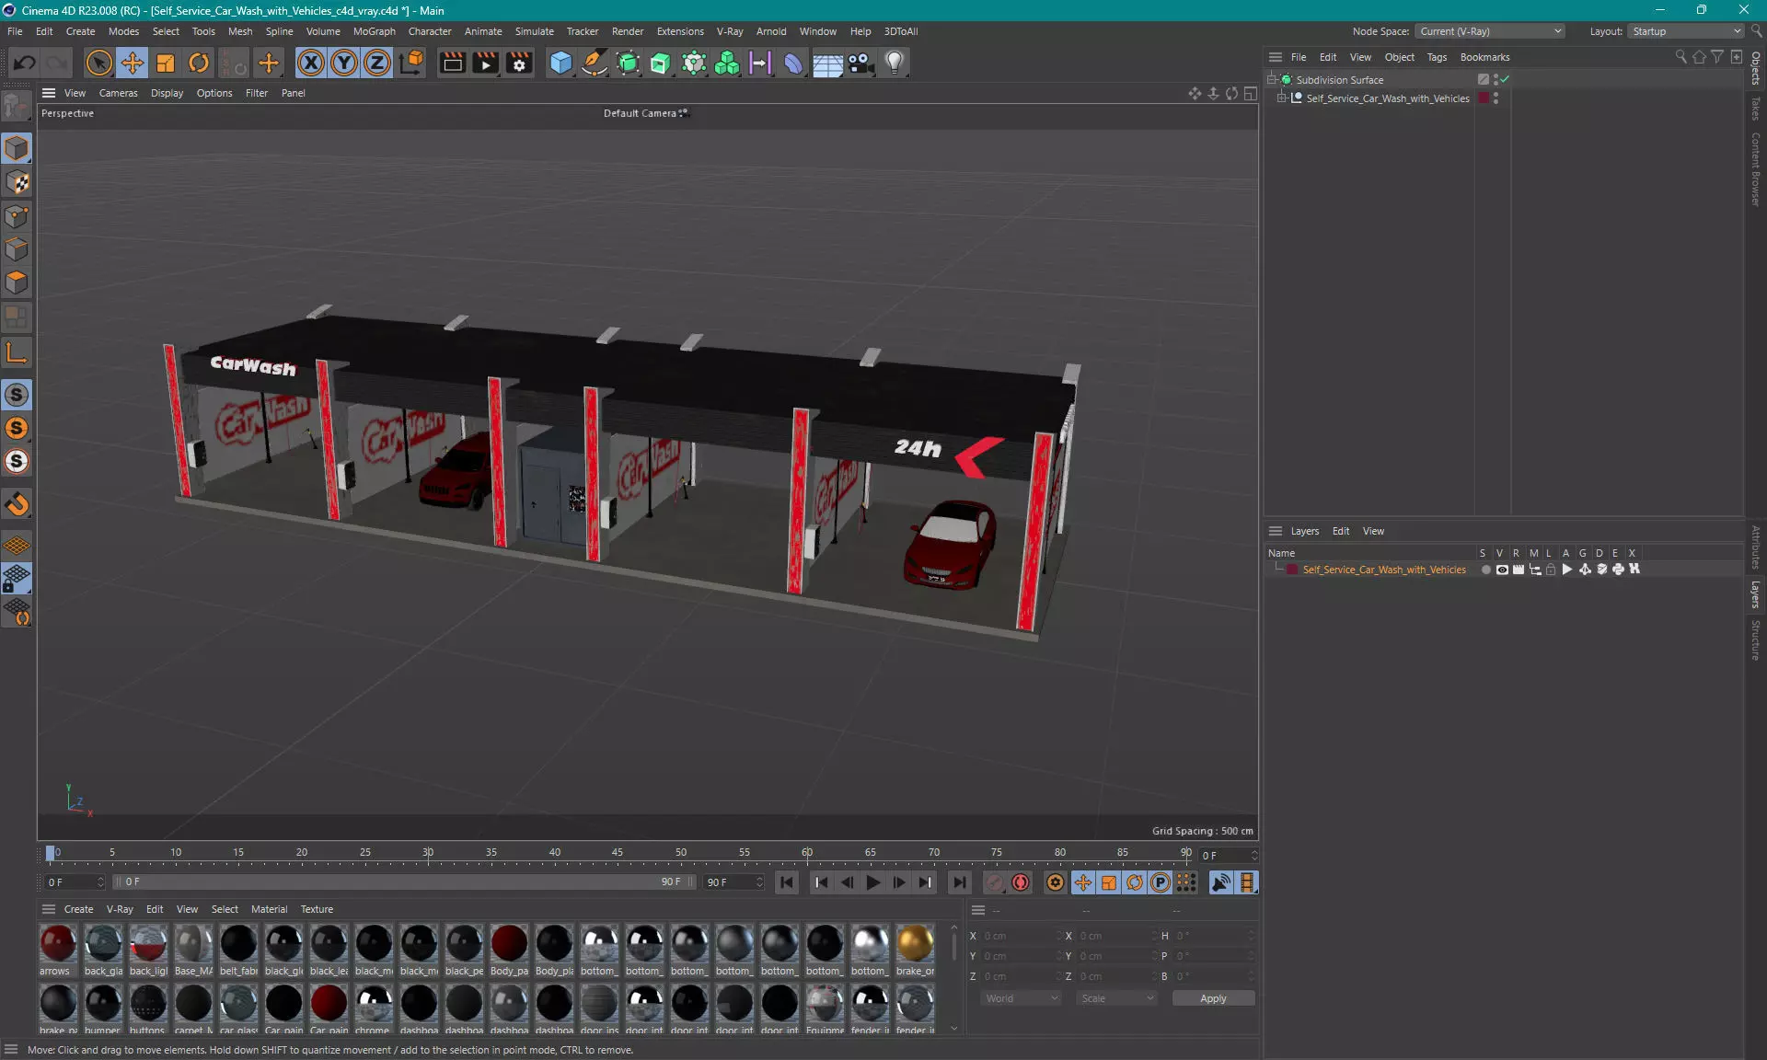The image size is (1767, 1060).
Task: Open Layers panel hamburger menu
Action: 1276,531
